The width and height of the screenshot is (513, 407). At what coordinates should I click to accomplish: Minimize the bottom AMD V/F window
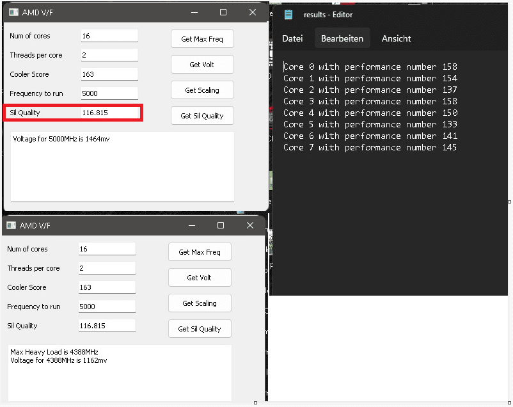point(192,225)
